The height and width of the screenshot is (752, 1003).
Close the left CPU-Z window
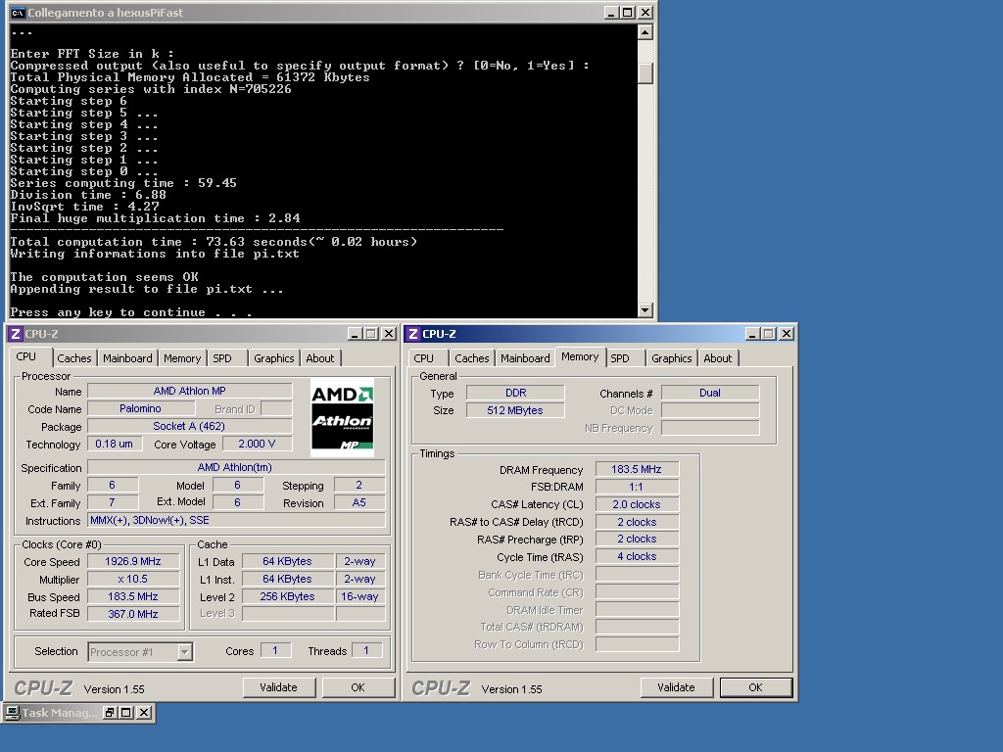[x=389, y=334]
